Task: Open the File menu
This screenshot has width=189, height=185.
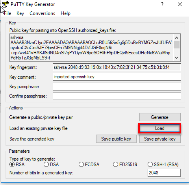Action: pyautogui.click(x=7, y=13)
